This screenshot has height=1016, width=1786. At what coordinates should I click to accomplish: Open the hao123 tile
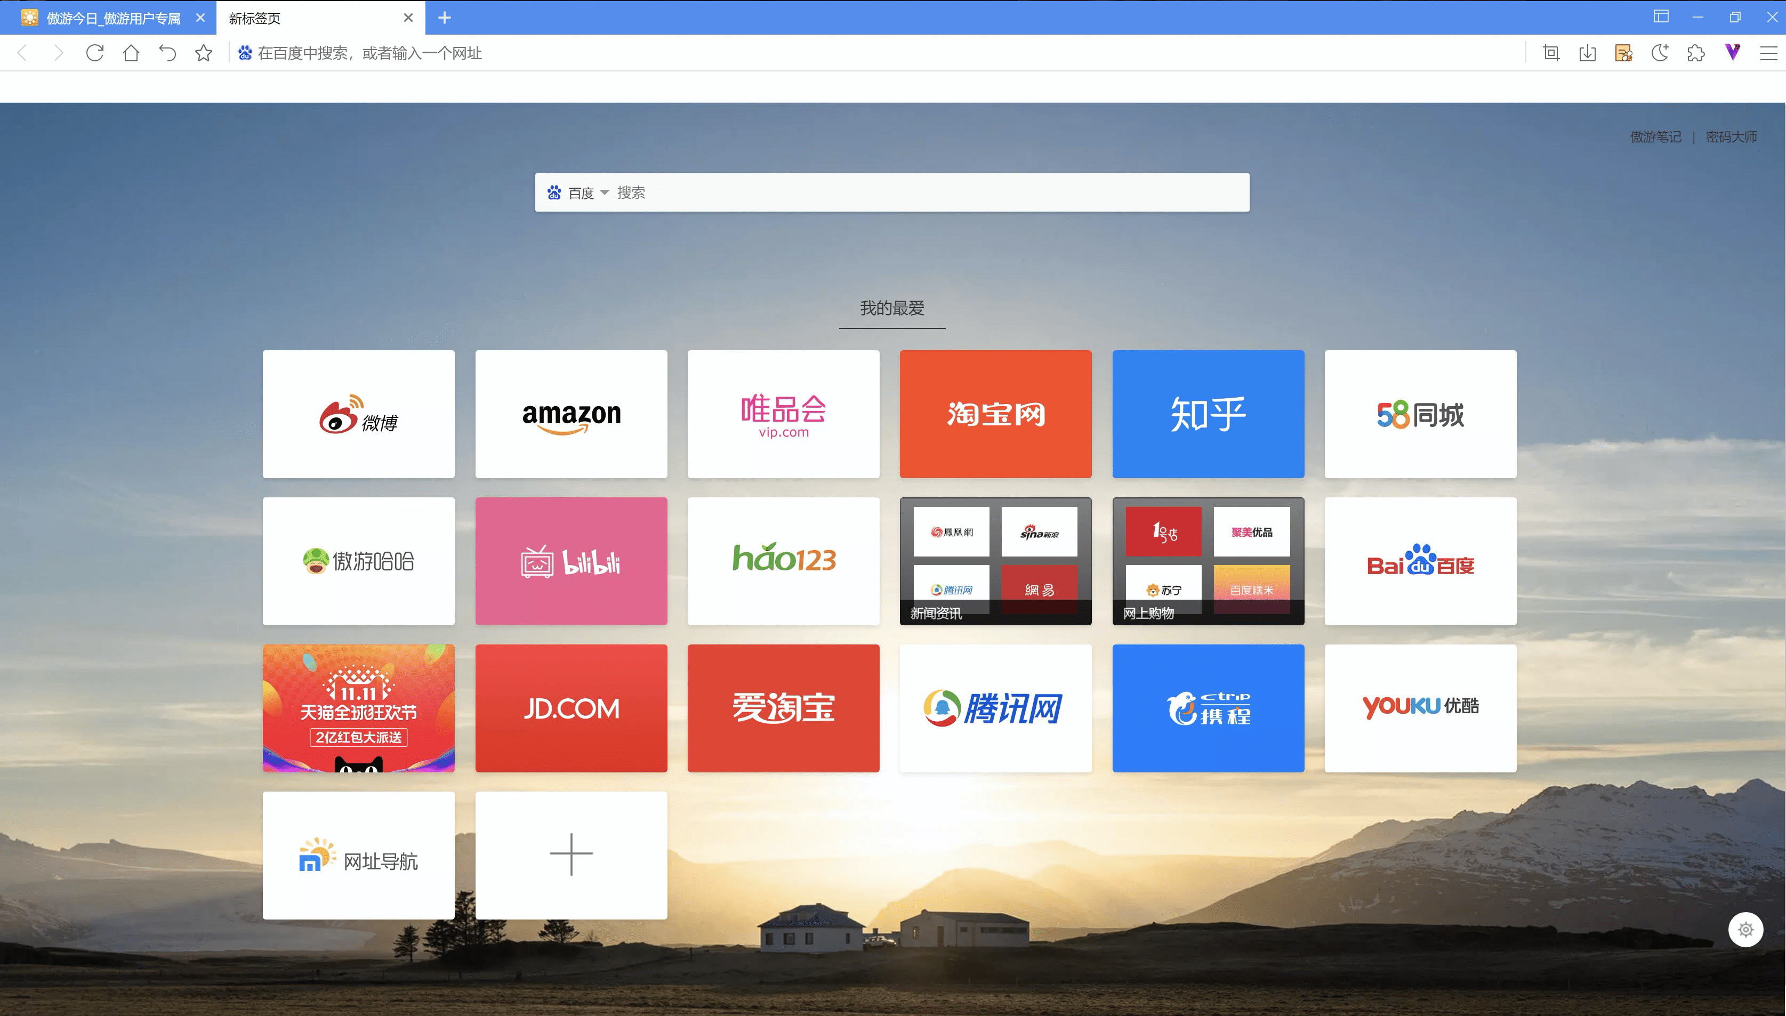(783, 561)
